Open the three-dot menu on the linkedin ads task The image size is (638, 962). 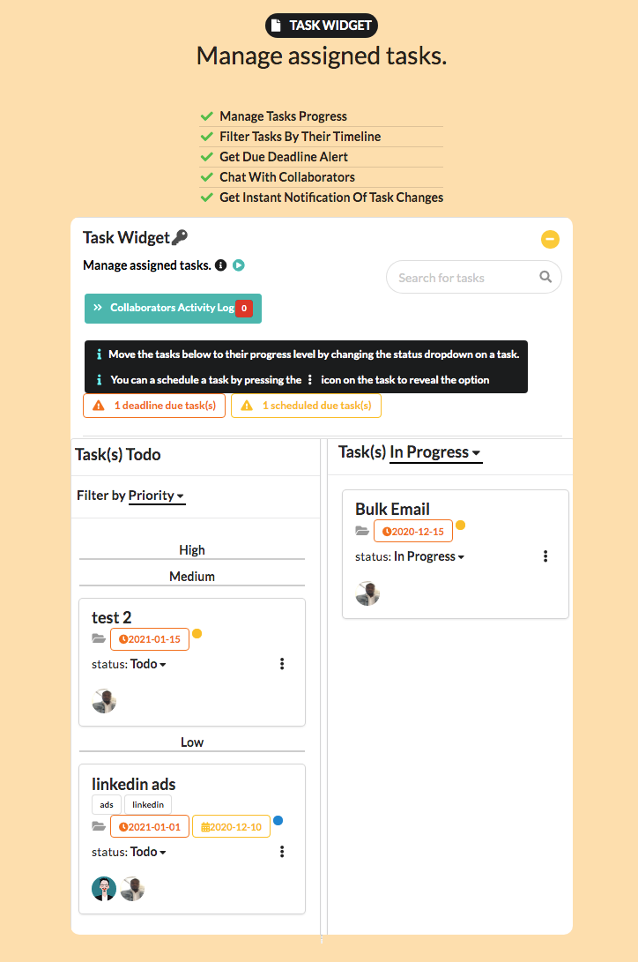[x=282, y=852]
